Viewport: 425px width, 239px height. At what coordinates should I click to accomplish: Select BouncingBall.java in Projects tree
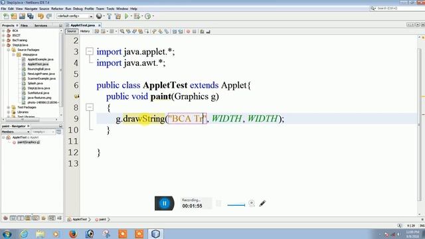coord(39,69)
